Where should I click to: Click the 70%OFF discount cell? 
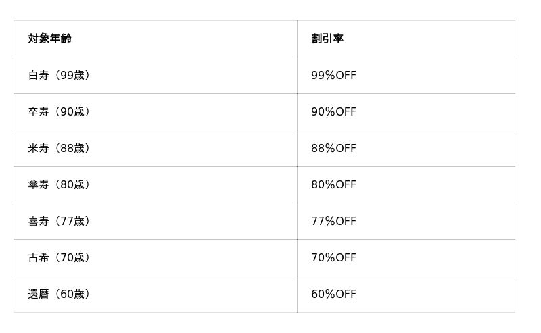(333, 257)
